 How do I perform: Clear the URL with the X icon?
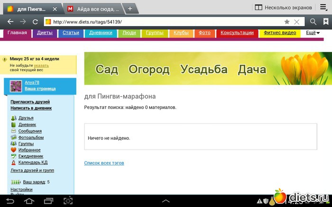tap(297, 22)
